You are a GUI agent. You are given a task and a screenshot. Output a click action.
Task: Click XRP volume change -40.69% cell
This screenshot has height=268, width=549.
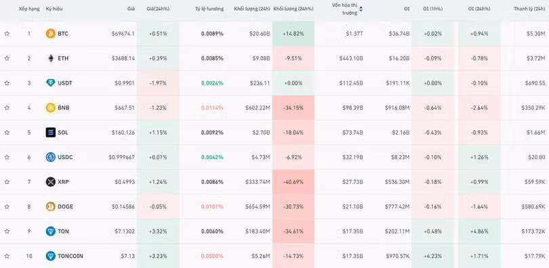(293, 181)
